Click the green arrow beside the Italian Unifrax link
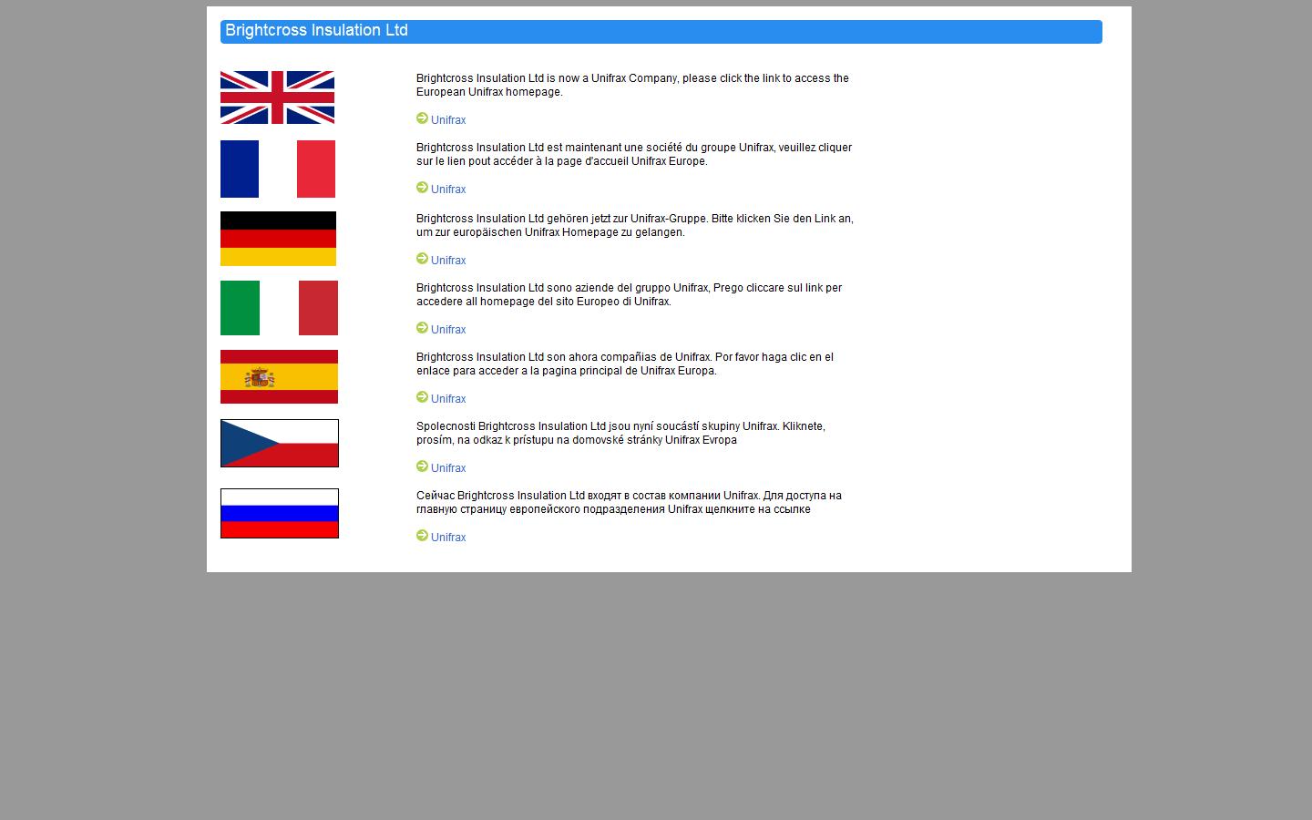The width and height of the screenshot is (1312, 820). [423, 328]
